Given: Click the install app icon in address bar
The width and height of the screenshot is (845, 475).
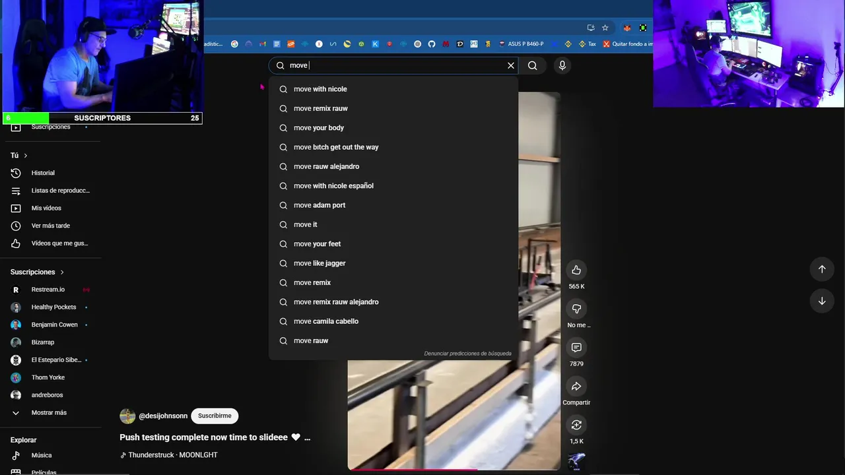Looking at the screenshot, I should coord(591,28).
